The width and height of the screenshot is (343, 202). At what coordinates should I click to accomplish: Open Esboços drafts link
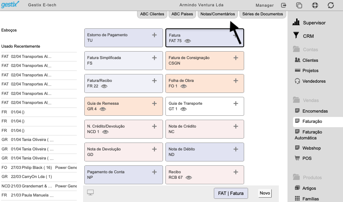9,30
